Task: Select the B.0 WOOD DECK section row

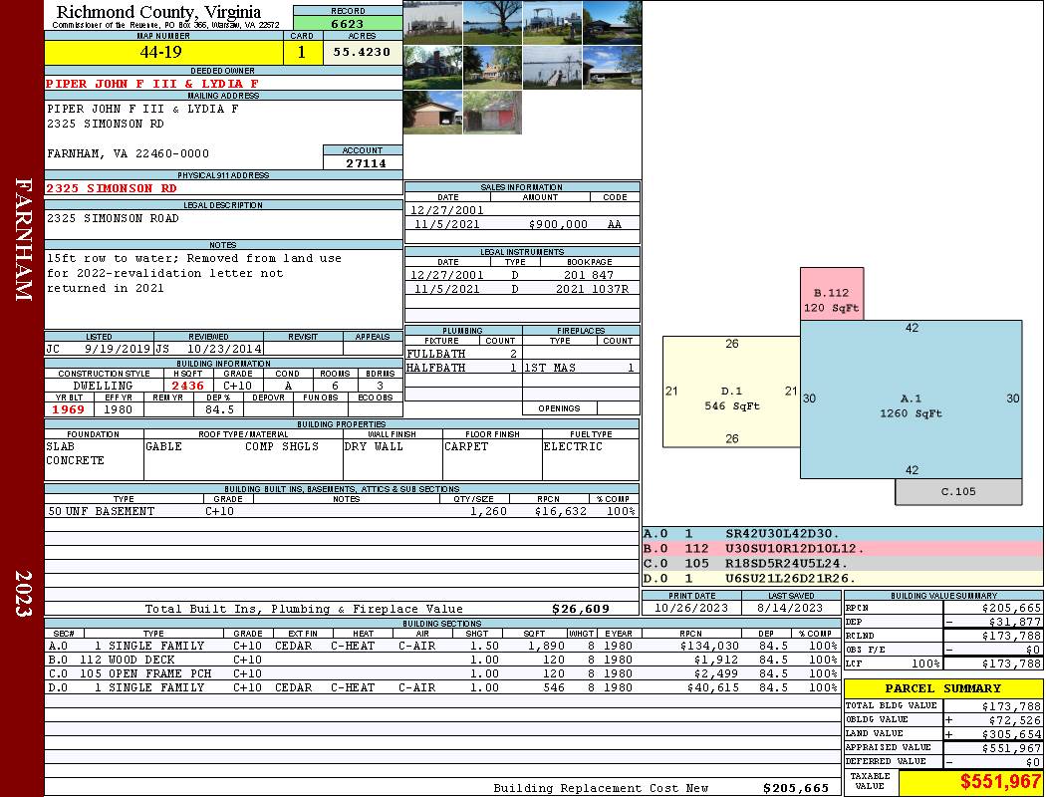Action: (442, 660)
